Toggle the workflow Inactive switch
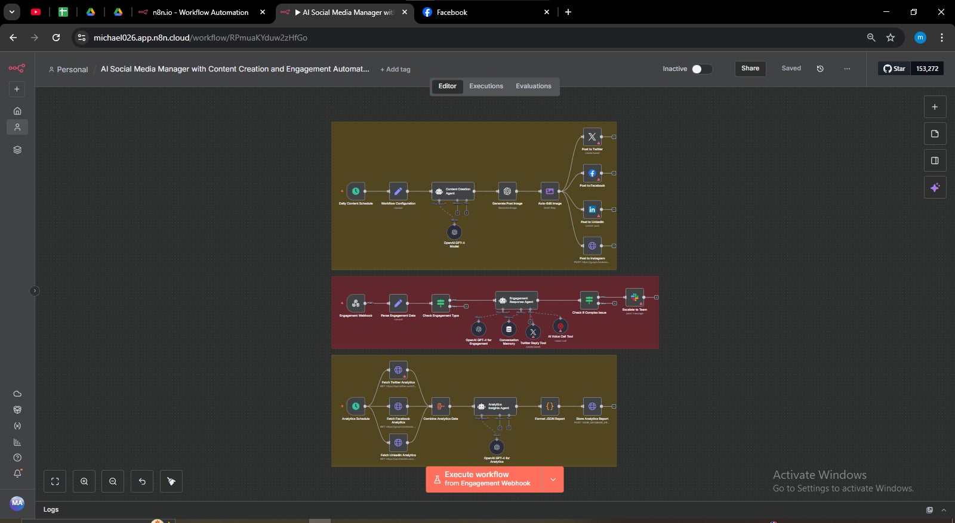Viewport: 955px width, 523px height. (702, 69)
